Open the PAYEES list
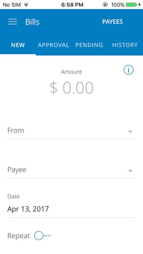This screenshot has width=143, height=254. click(113, 22)
